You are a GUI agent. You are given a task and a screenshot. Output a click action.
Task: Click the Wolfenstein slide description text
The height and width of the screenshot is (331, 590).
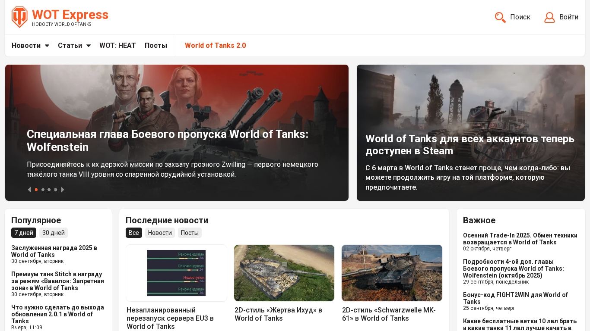173,169
